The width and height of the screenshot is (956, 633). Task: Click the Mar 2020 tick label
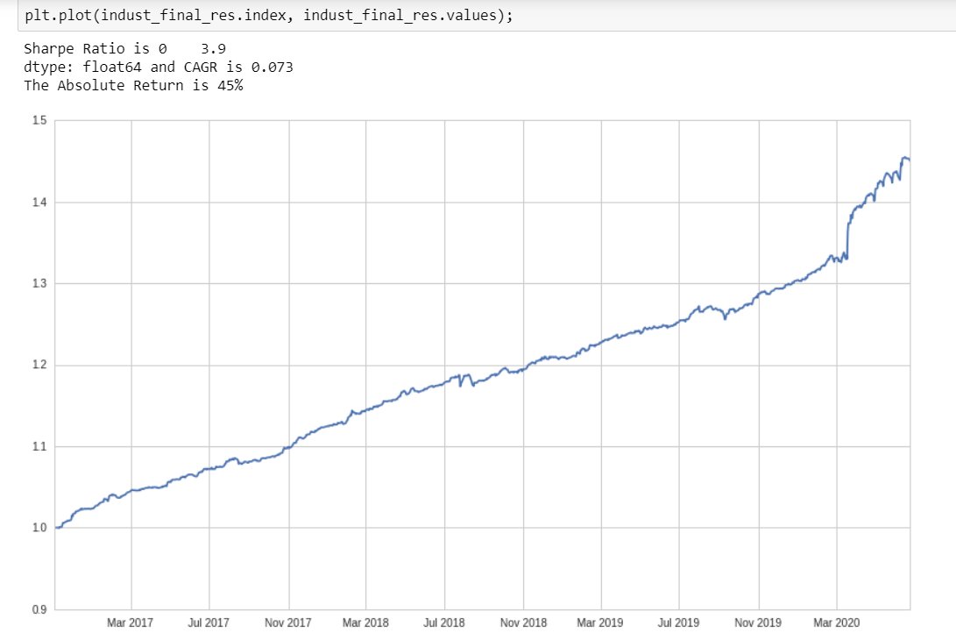(835, 622)
